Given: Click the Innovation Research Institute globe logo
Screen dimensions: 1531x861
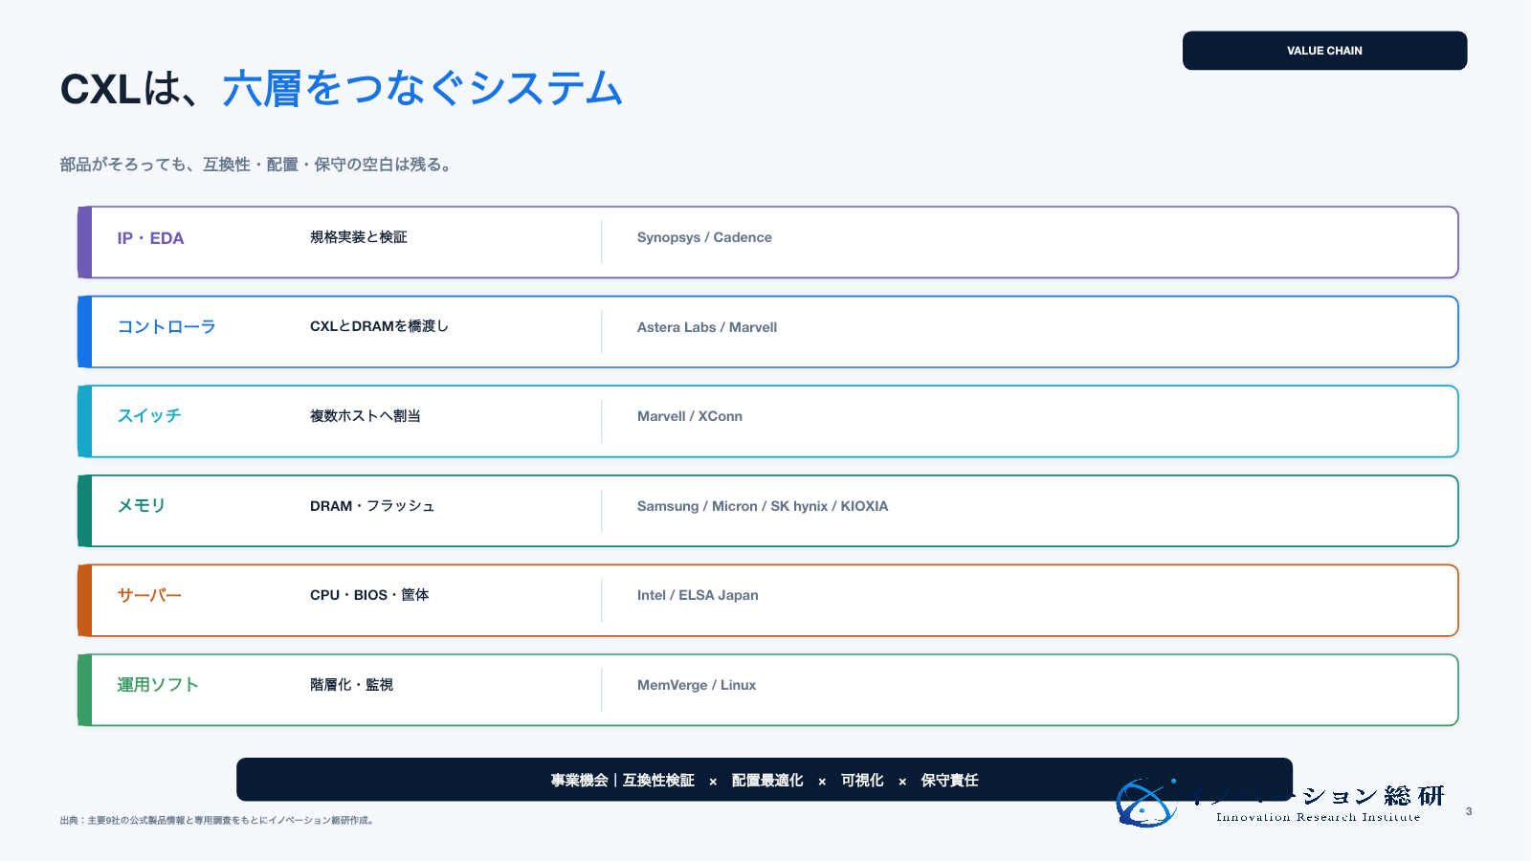Looking at the screenshot, I should [1146, 803].
